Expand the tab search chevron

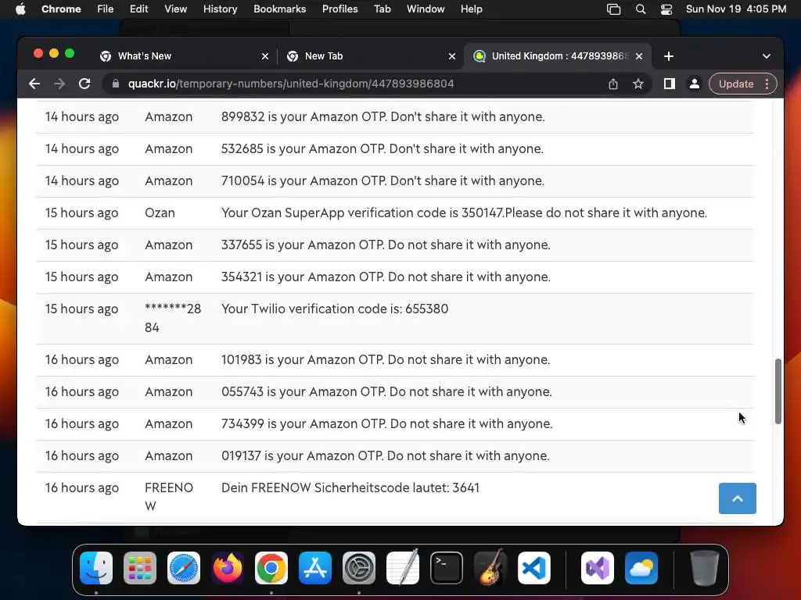pos(767,56)
